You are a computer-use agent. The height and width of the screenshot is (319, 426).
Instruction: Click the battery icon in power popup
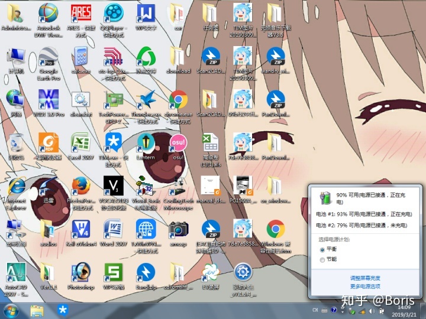point(325,197)
